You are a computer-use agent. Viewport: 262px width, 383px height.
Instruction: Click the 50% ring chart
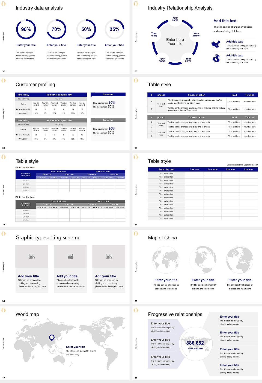(86, 29)
